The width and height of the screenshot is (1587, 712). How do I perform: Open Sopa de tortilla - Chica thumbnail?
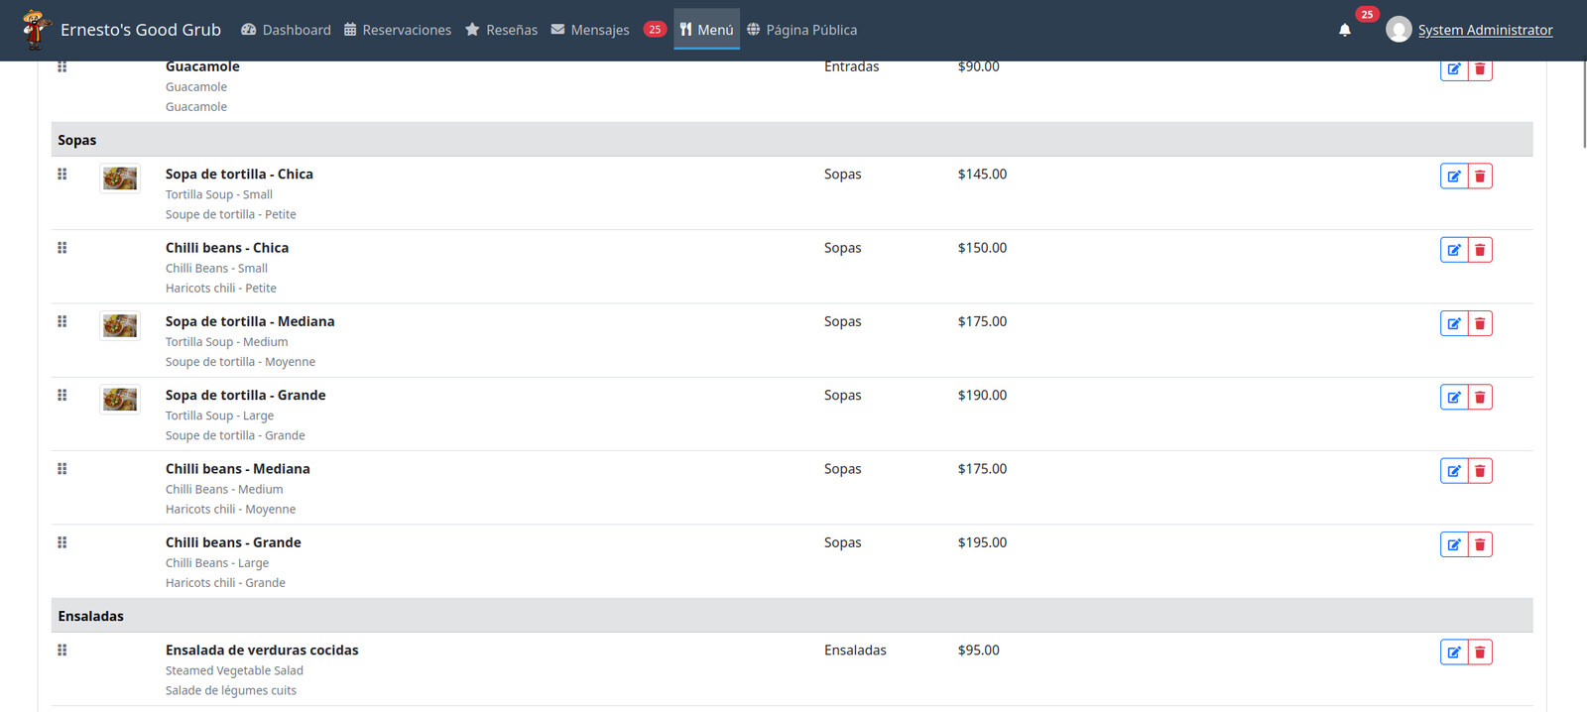[x=120, y=178]
